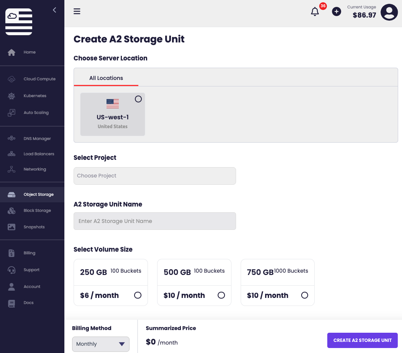402x353 pixels.
Task: Toggle the hamburger menu icon
Action: coord(77,11)
